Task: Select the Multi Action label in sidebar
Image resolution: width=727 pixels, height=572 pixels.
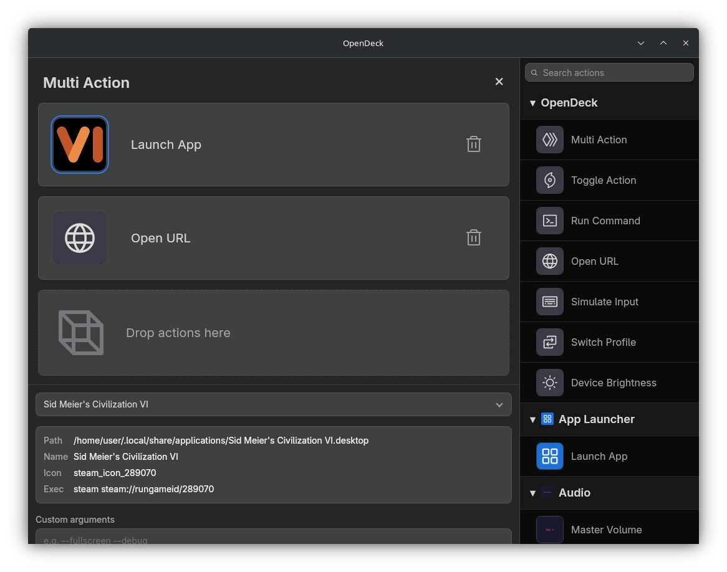Action: click(599, 140)
